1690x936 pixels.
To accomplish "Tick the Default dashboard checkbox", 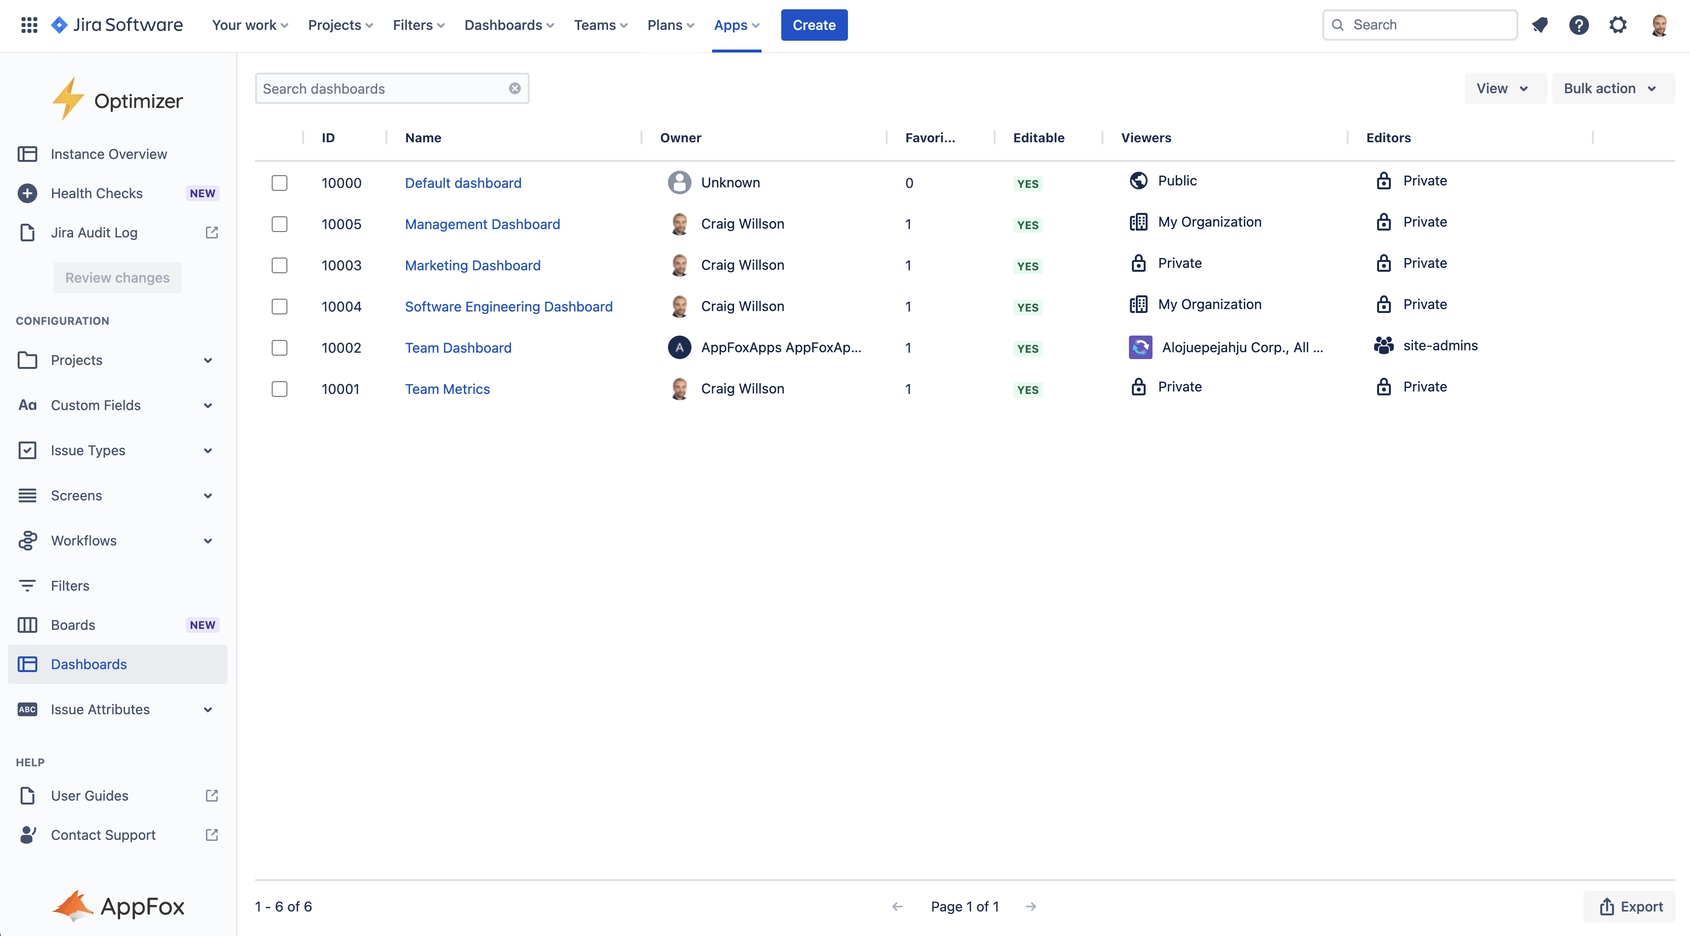I will (x=279, y=183).
